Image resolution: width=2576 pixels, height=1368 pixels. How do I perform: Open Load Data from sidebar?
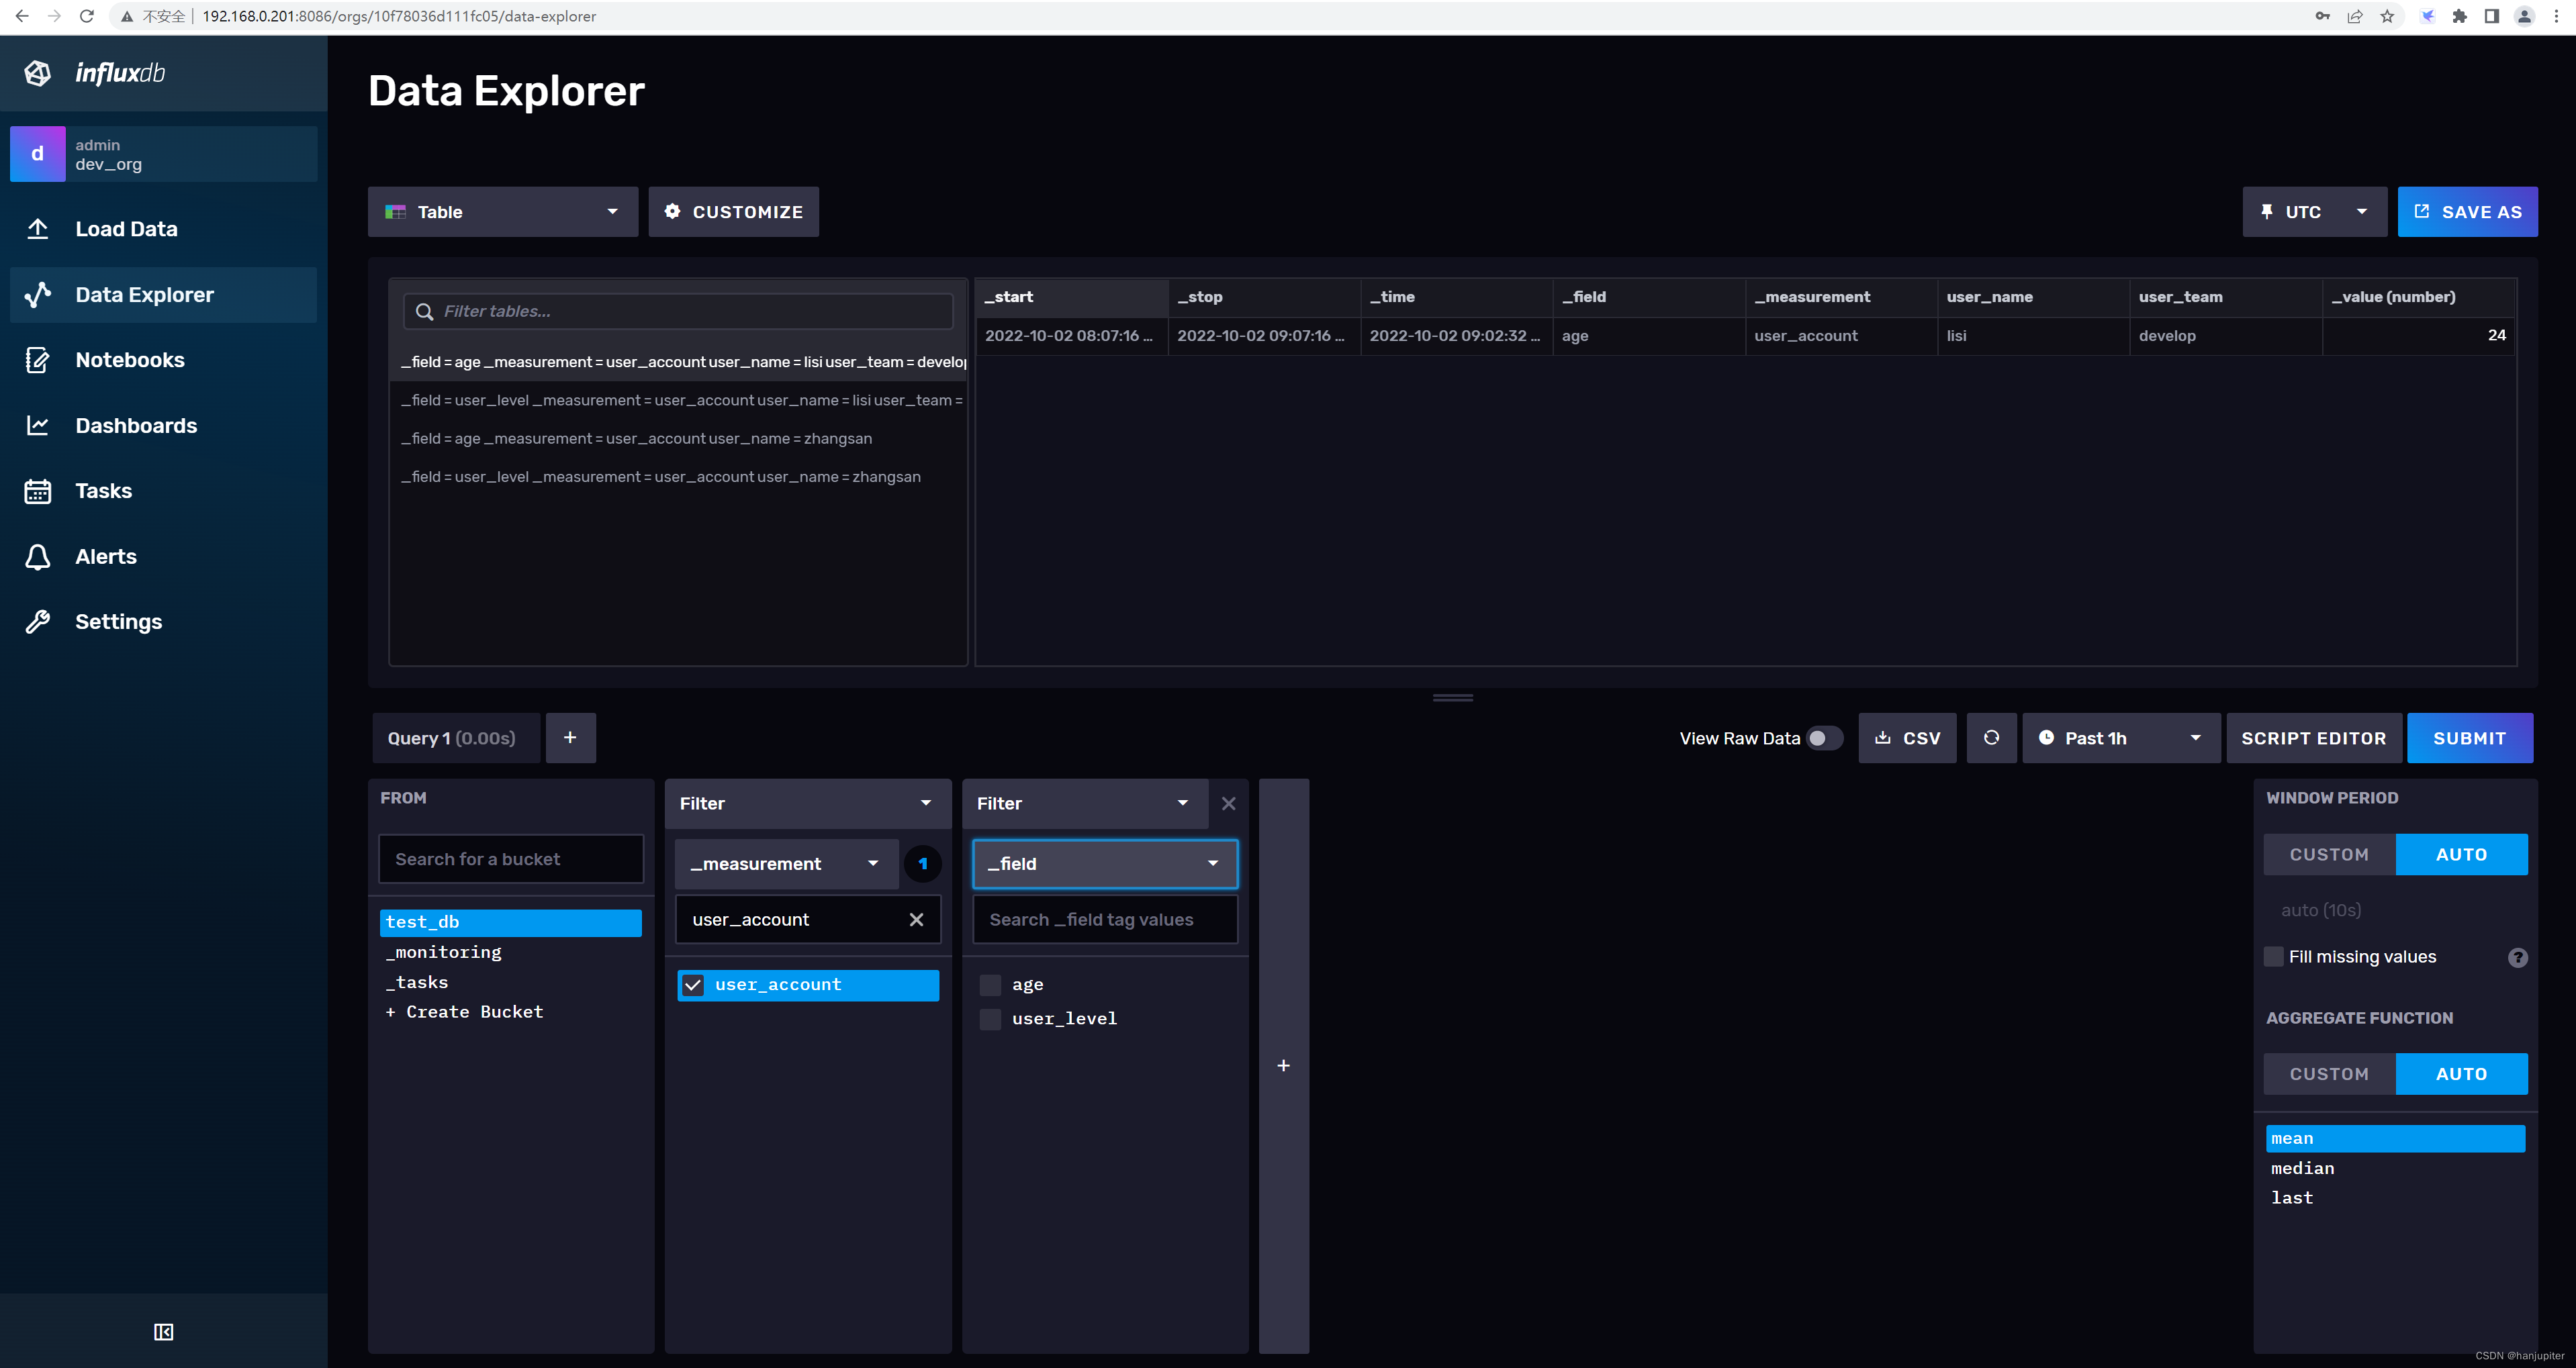coord(126,229)
